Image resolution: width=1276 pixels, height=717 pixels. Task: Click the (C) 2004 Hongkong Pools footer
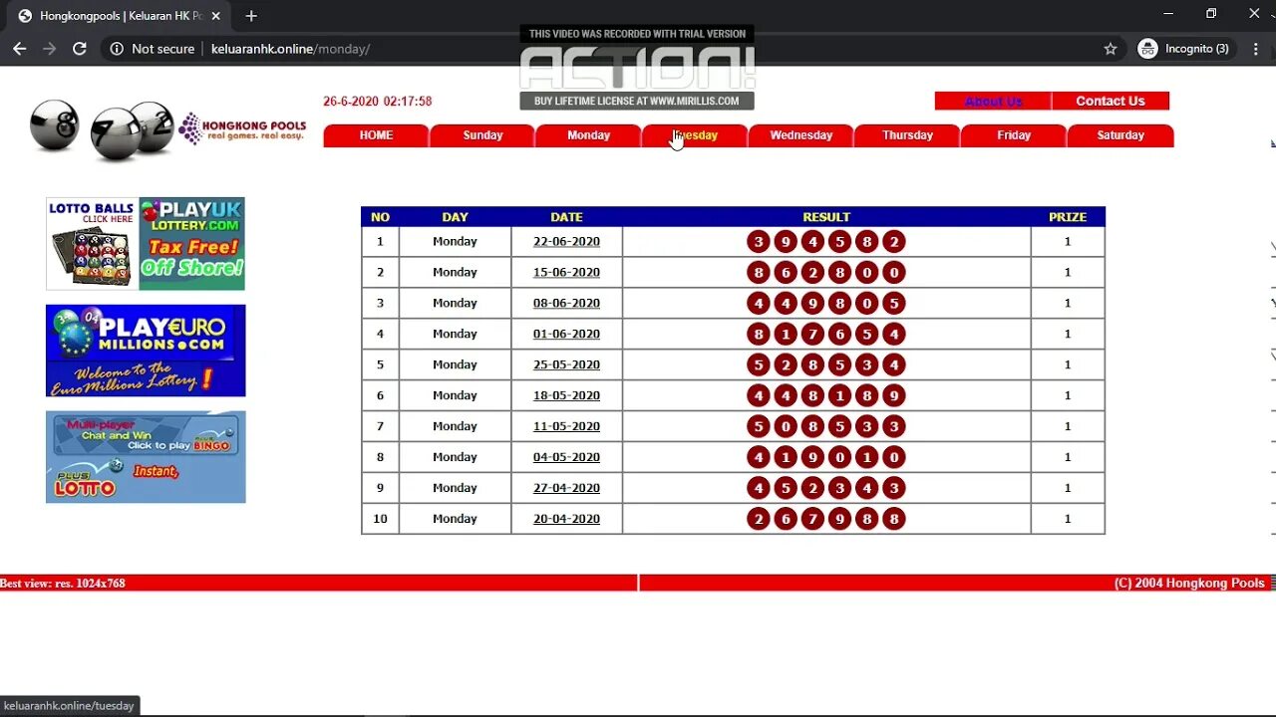tap(1189, 584)
